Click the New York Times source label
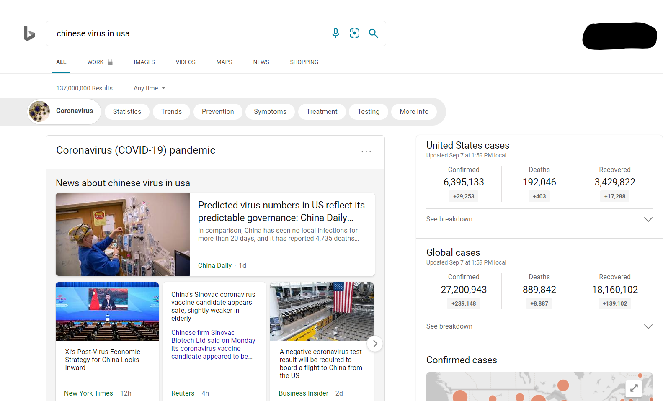Screen dimensions: 663x401 [x=88, y=393]
